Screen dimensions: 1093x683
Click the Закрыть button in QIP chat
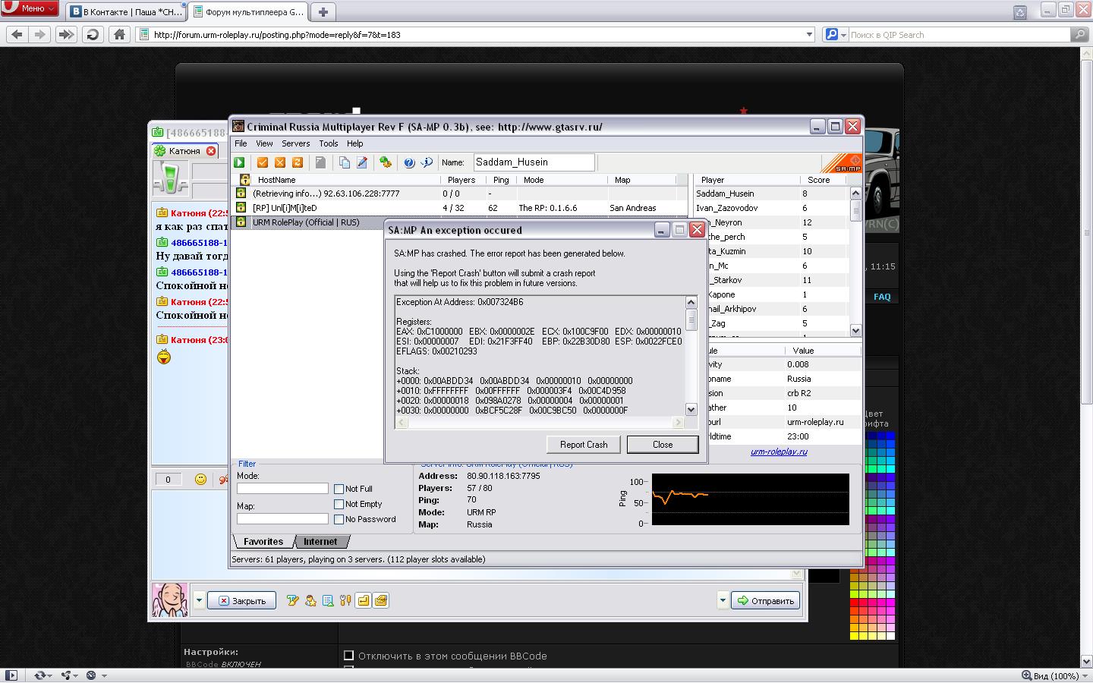tap(241, 600)
